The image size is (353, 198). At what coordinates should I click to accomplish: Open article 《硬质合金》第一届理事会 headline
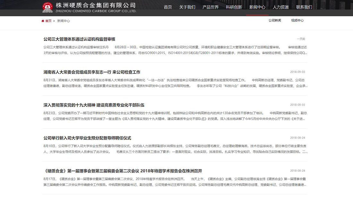click(x=123, y=171)
